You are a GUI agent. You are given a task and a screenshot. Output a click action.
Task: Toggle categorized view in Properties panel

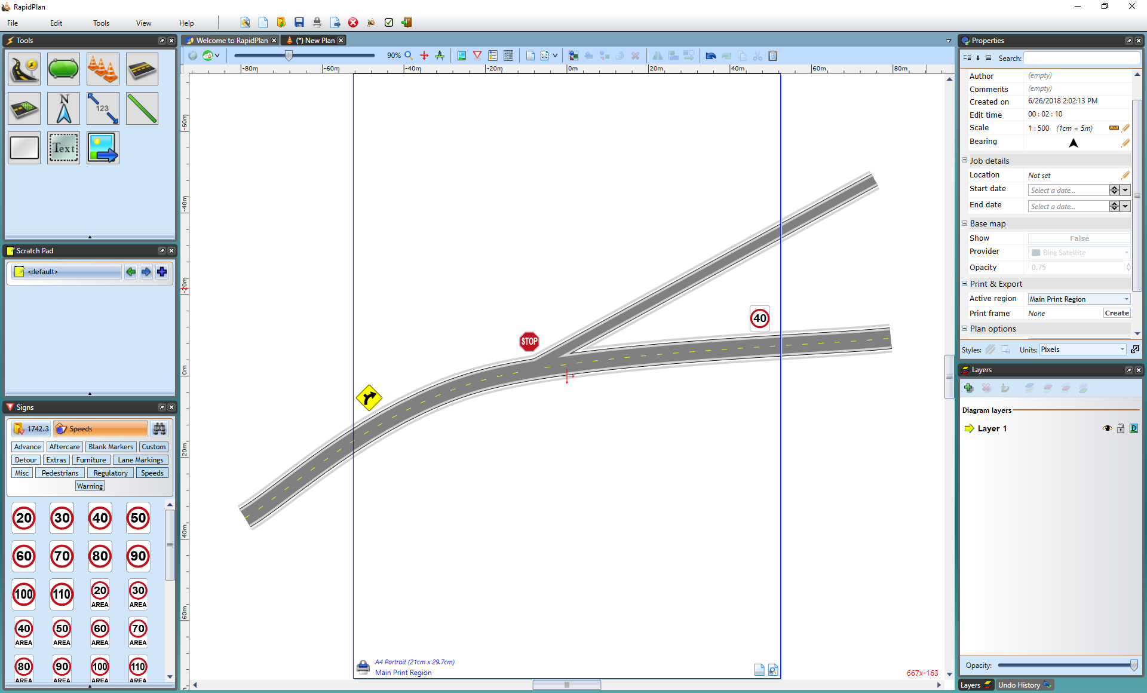click(967, 58)
